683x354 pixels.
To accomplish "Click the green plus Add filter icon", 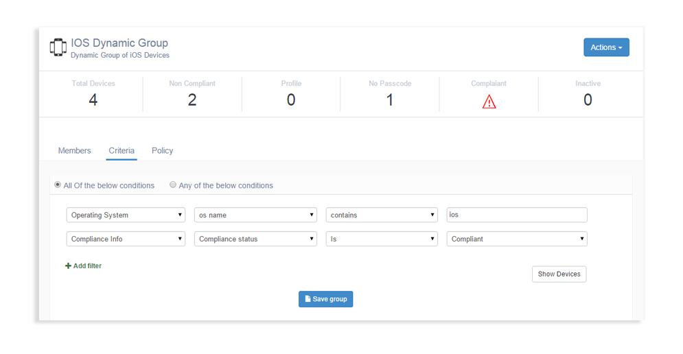I will pos(68,266).
